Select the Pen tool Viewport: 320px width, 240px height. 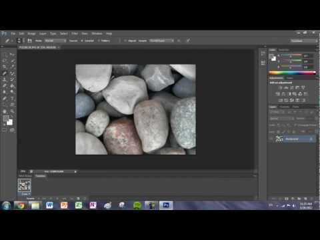[5, 99]
